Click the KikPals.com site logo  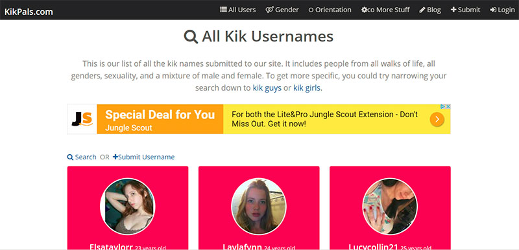[29, 12]
